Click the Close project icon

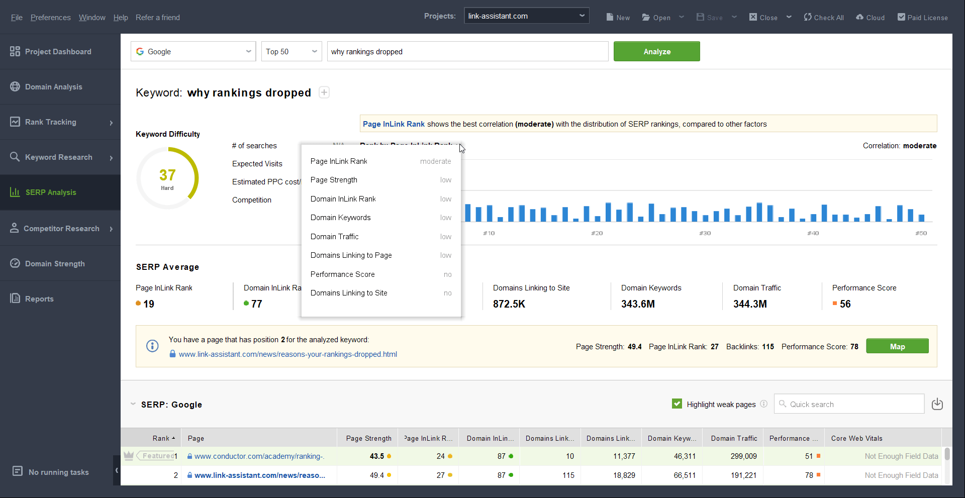(x=753, y=17)
